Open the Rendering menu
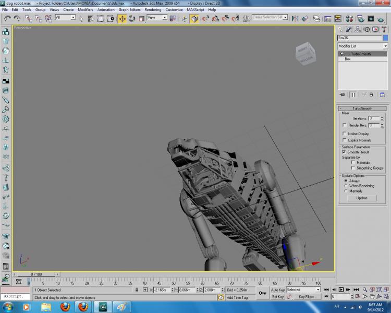The width and height of the screenshot is (391, 313). [153, 9]
